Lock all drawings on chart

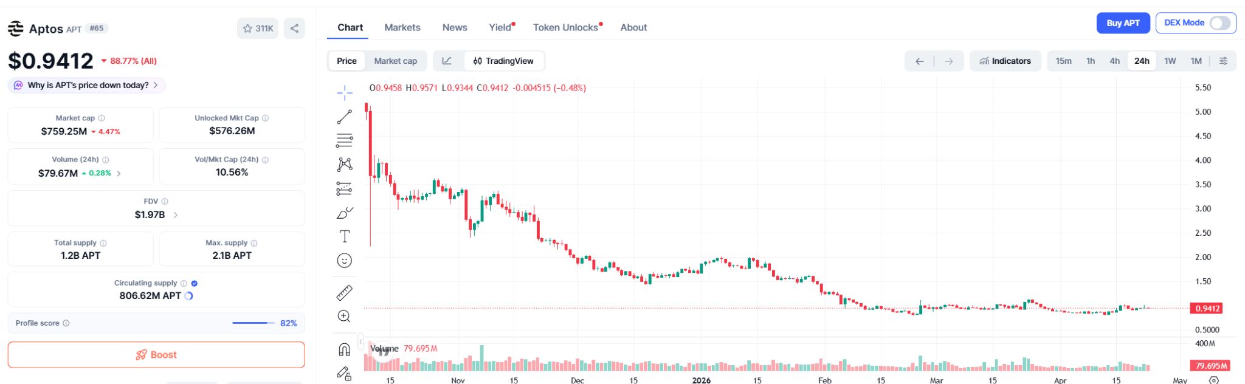345,375
